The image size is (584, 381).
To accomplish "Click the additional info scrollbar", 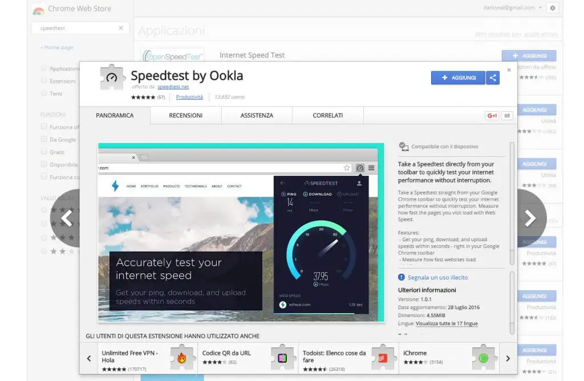I will [512, 302].
